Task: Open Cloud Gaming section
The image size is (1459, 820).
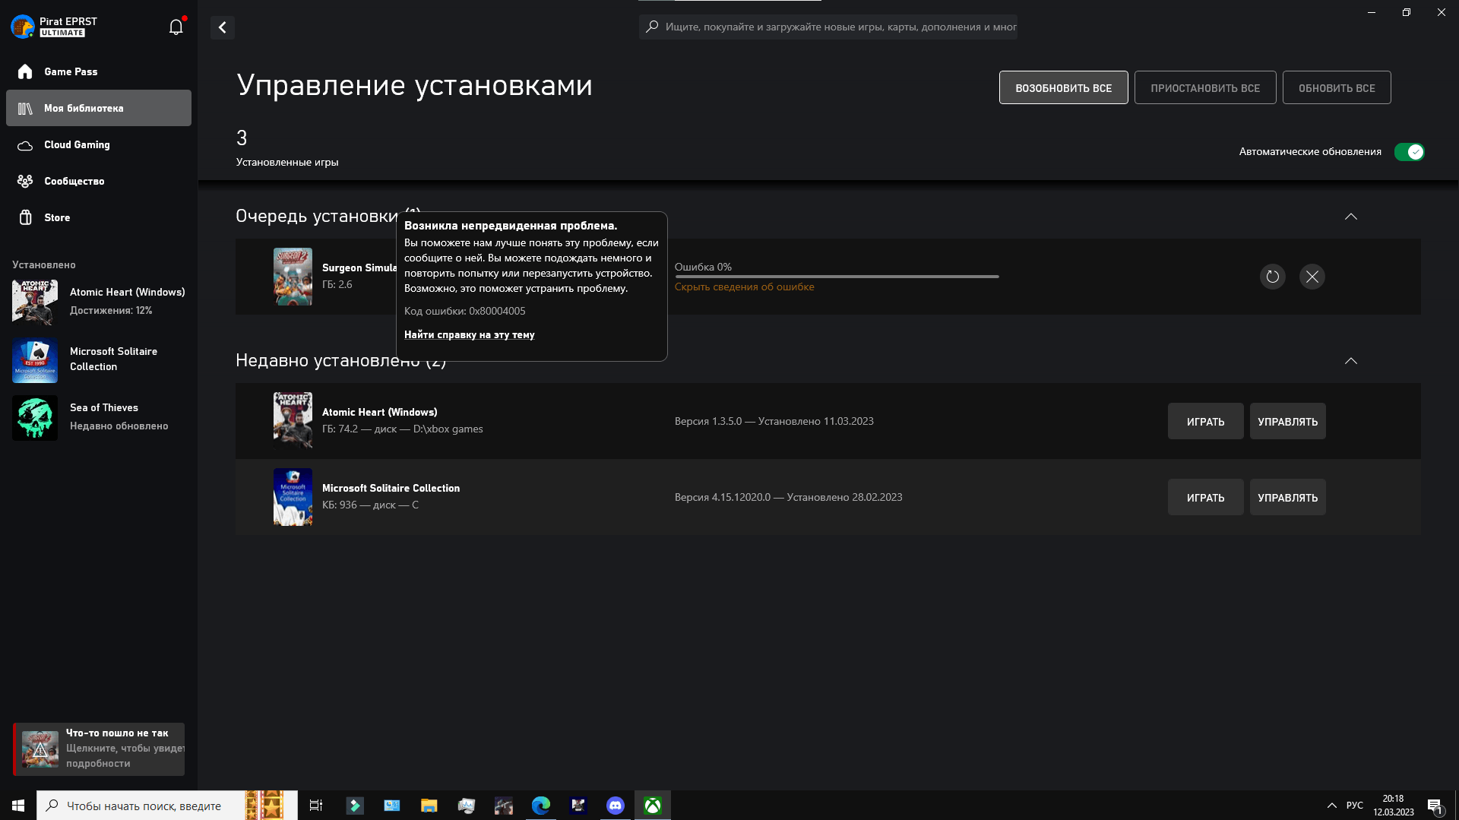Action: click(99, 144)
